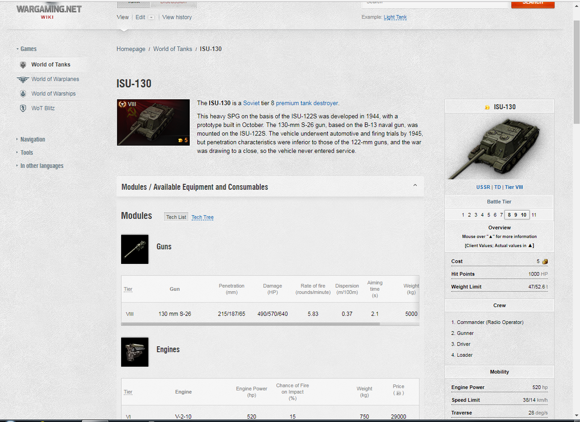Open the premium tank destroyer link
The image size is (580, 422).
(x=306, y=103)
